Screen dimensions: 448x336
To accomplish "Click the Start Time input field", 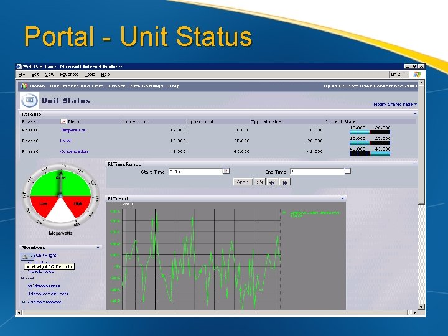I will tap(195, 172).
